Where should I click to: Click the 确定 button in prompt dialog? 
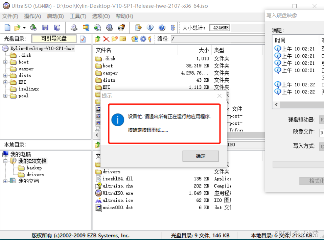click(201, 156)
